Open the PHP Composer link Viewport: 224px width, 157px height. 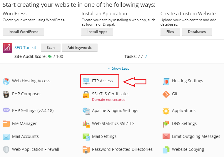pyautogui.click(x=26, y=94)
